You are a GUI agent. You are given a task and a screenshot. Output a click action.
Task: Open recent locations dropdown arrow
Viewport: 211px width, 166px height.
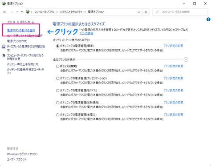[17, 12]
